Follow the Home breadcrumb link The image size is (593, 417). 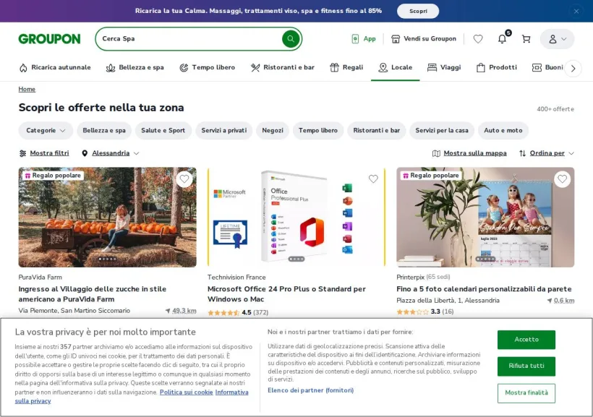pos(27,89)
